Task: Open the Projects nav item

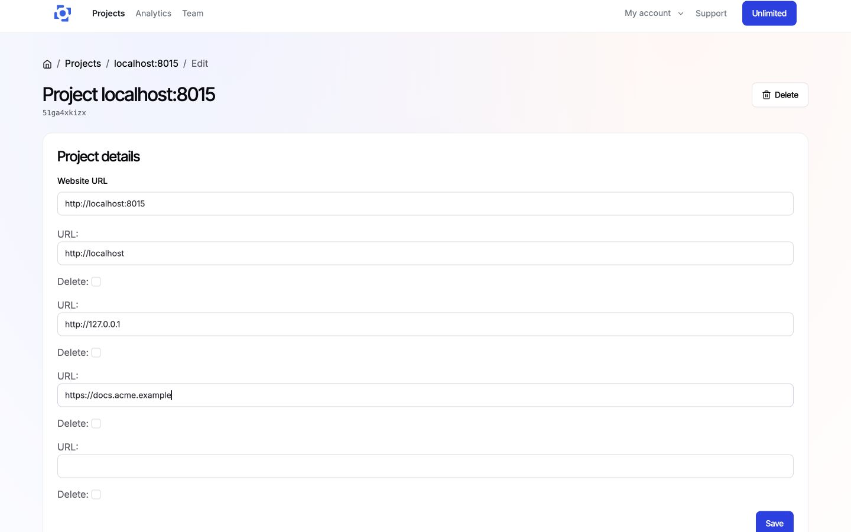Action: 109,13
